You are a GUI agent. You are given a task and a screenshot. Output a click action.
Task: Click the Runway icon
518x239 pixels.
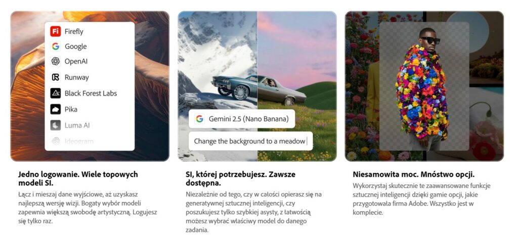(x=56, y=77)
